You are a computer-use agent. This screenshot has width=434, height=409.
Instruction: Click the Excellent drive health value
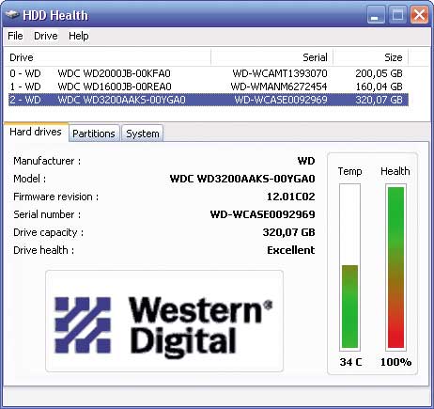(x=291, y=250)
